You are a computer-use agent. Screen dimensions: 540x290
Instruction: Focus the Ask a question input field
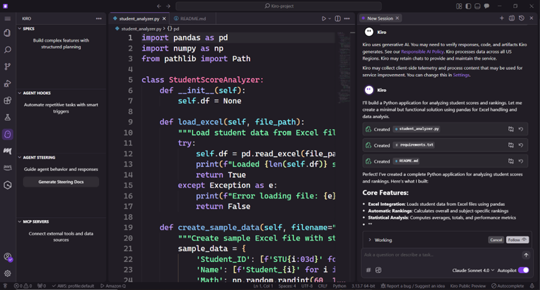[x=441, y=255]
